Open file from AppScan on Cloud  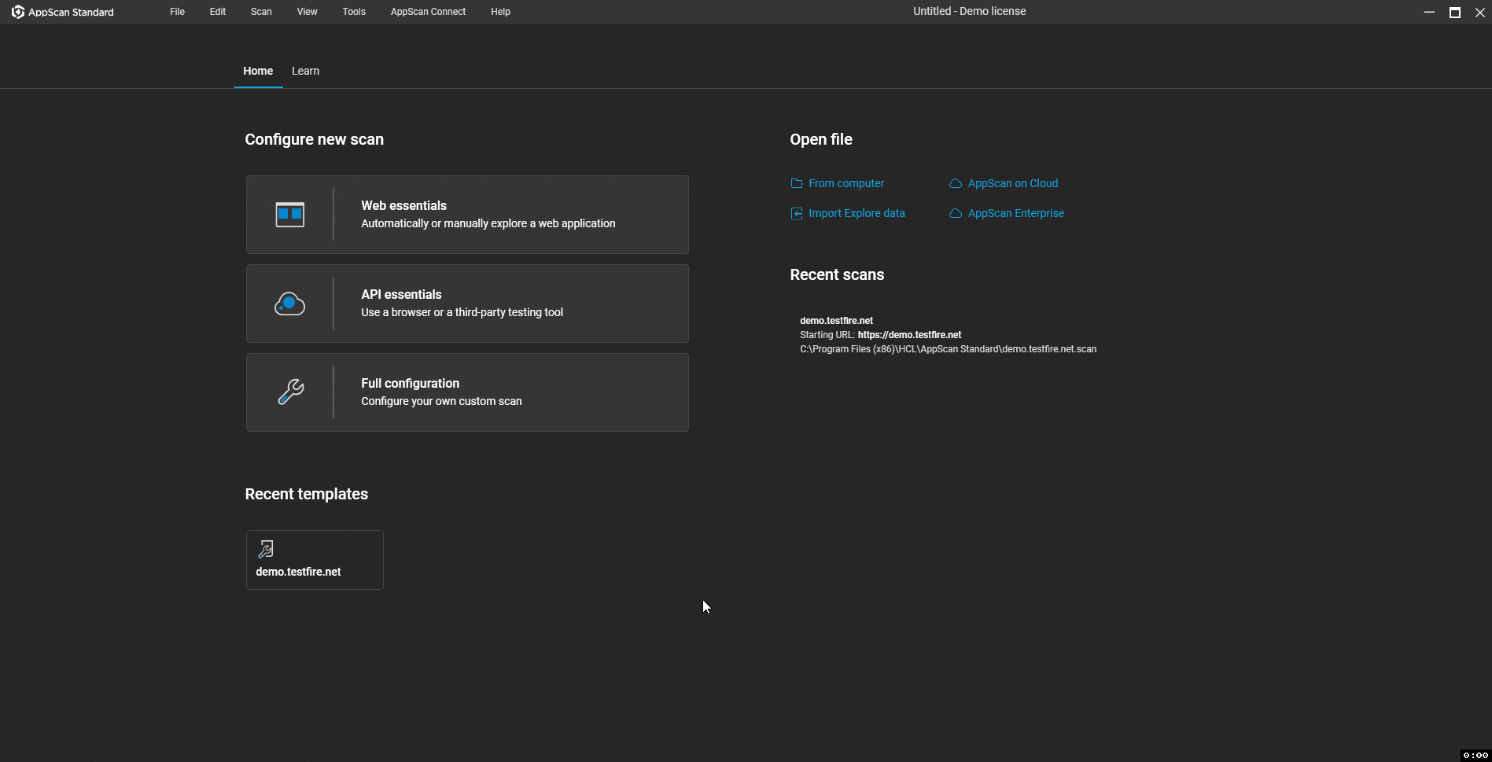click(x=1013, y=183)
